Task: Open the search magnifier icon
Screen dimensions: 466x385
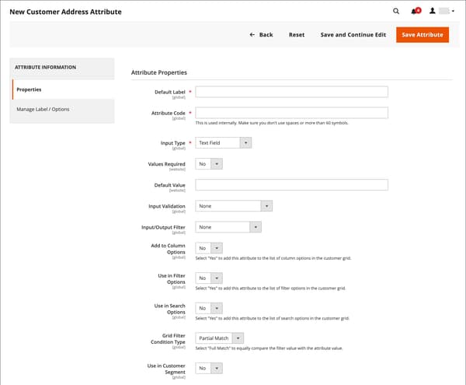Action: (x=396, y=12)
